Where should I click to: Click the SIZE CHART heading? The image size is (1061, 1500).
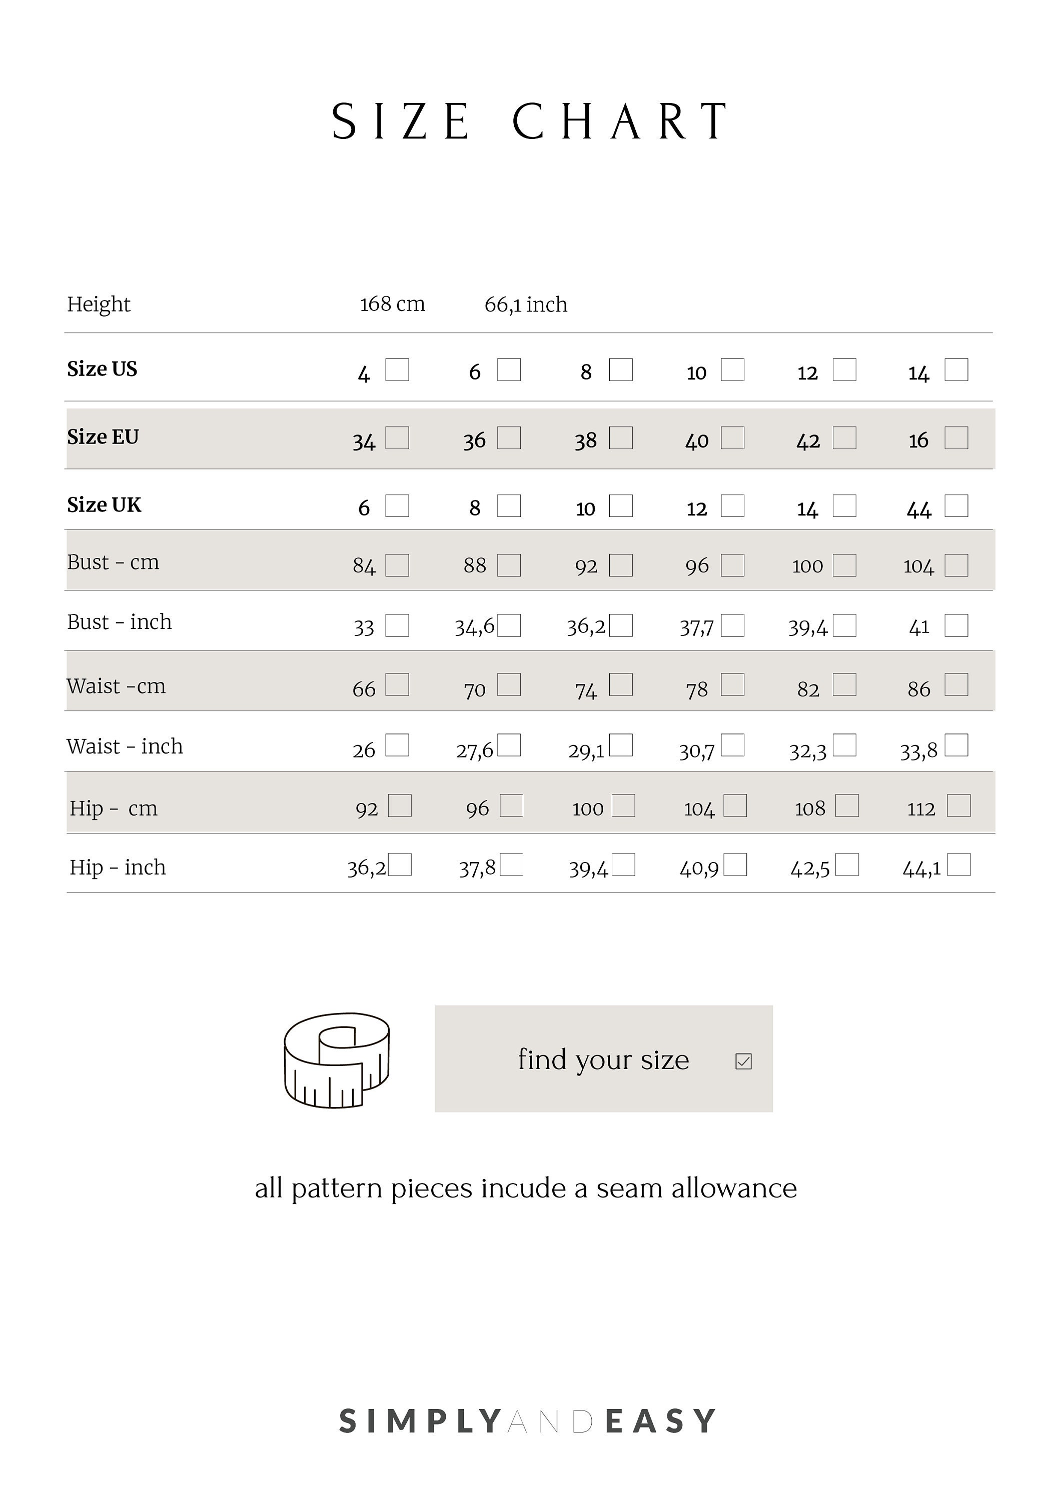[530, 121]
